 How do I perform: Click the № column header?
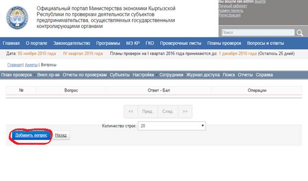(x=21, y=90)
